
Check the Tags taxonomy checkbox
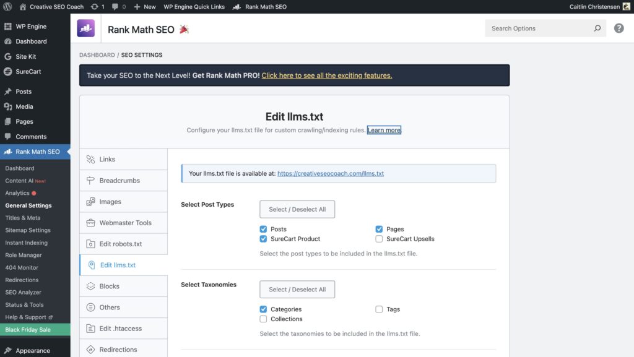click(379, 309)
